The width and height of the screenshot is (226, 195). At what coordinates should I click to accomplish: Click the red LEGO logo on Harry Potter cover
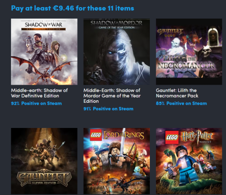coord(172,137)
